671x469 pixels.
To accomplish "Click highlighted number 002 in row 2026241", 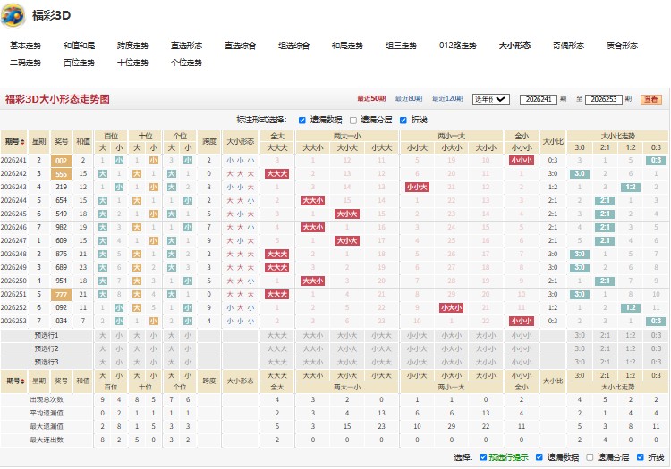I will click(x=61, y=161).
